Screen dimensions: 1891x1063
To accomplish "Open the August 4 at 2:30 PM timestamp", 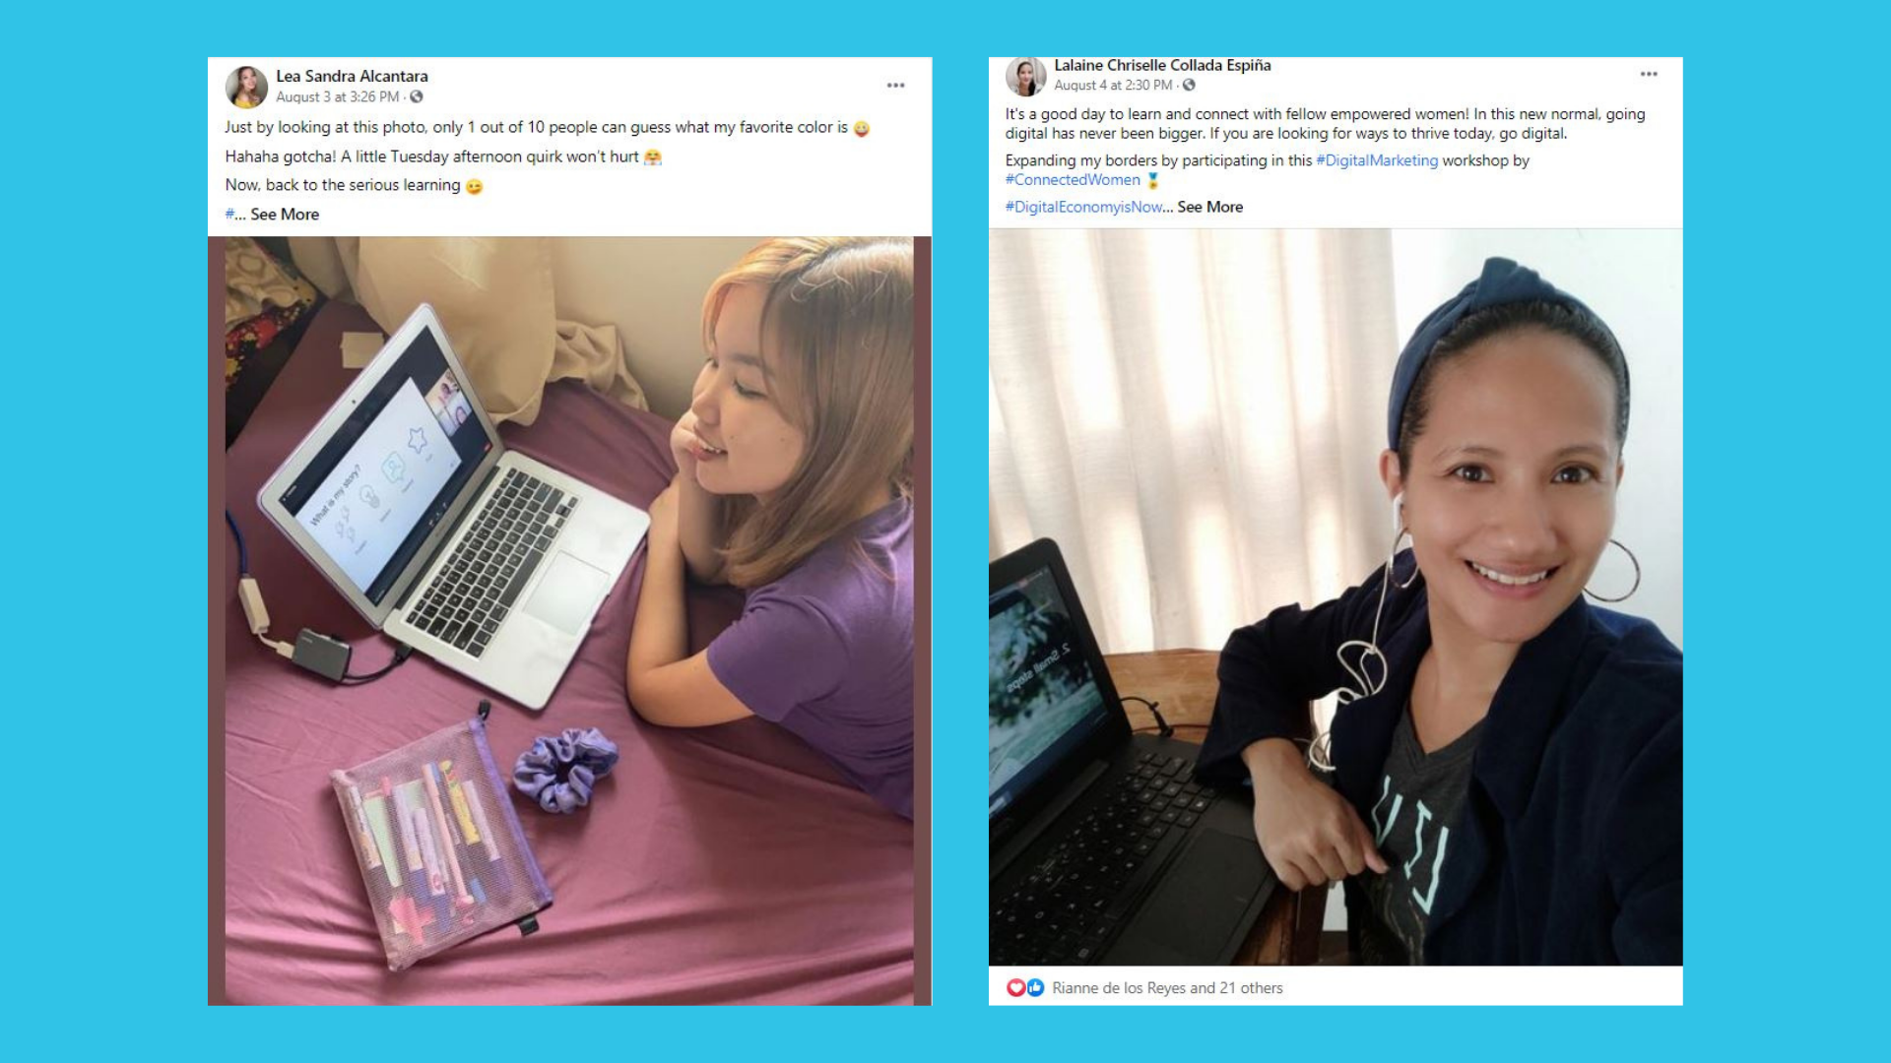I will 1113,85.
